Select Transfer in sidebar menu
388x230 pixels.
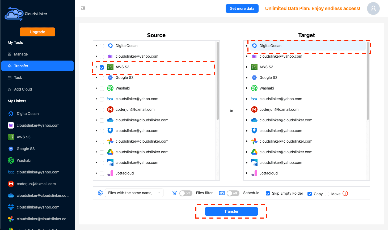point(37,66)
